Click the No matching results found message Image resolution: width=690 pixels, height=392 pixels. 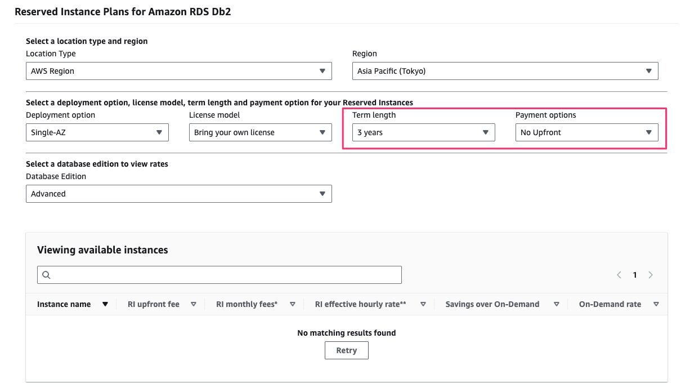pos(347,333)
